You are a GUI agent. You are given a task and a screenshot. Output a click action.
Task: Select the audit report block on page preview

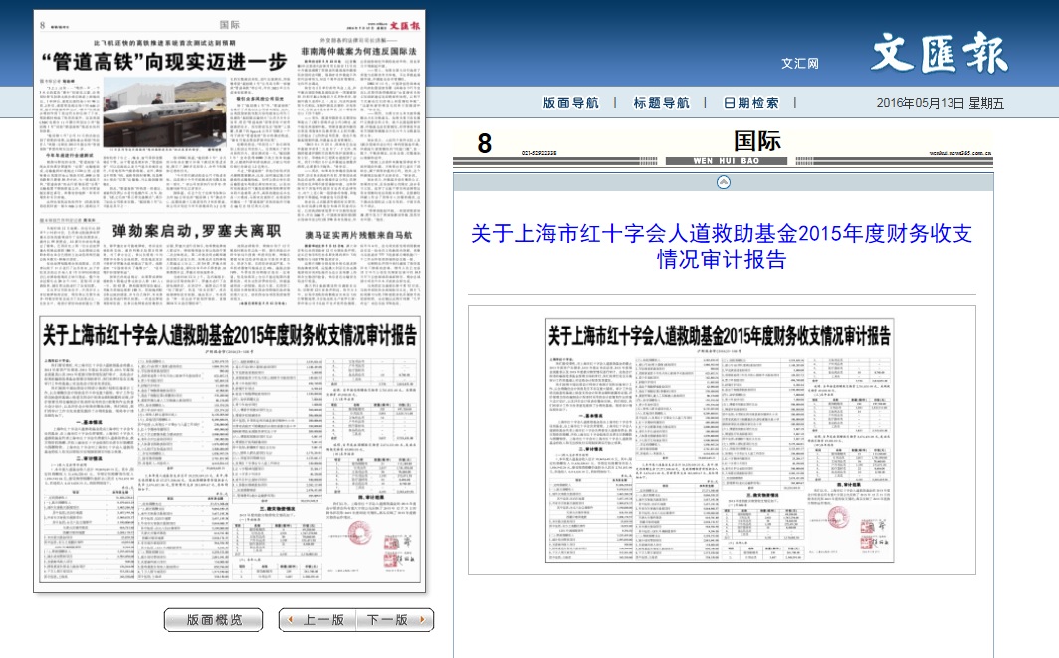(230, 449)
